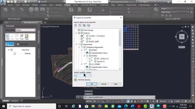
Task: Click the Windows Start button
Action: (3, 106)
